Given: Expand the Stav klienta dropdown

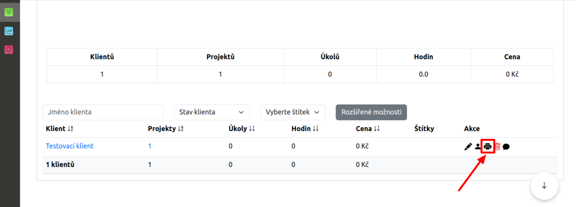Looking at the screenshot, I should click(212, 112).
